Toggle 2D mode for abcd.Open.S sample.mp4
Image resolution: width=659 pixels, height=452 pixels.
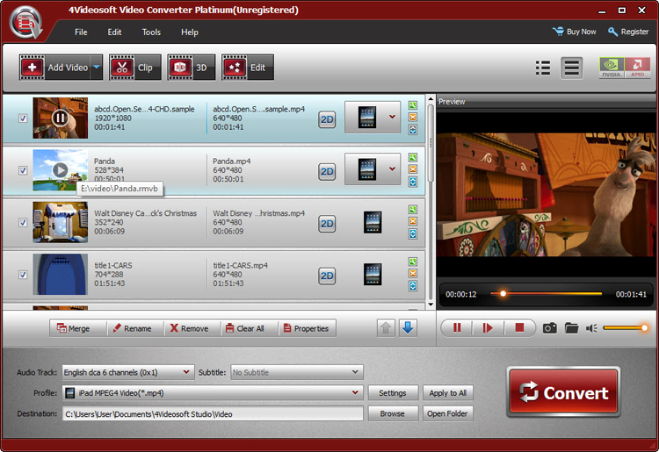tap(327, 119)
